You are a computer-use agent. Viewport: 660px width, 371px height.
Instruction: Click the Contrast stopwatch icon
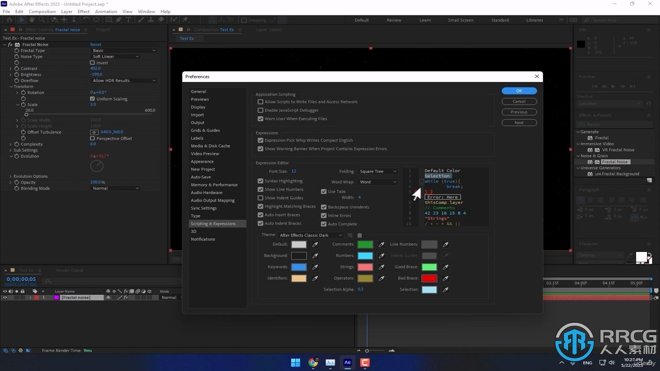point(16,69)
